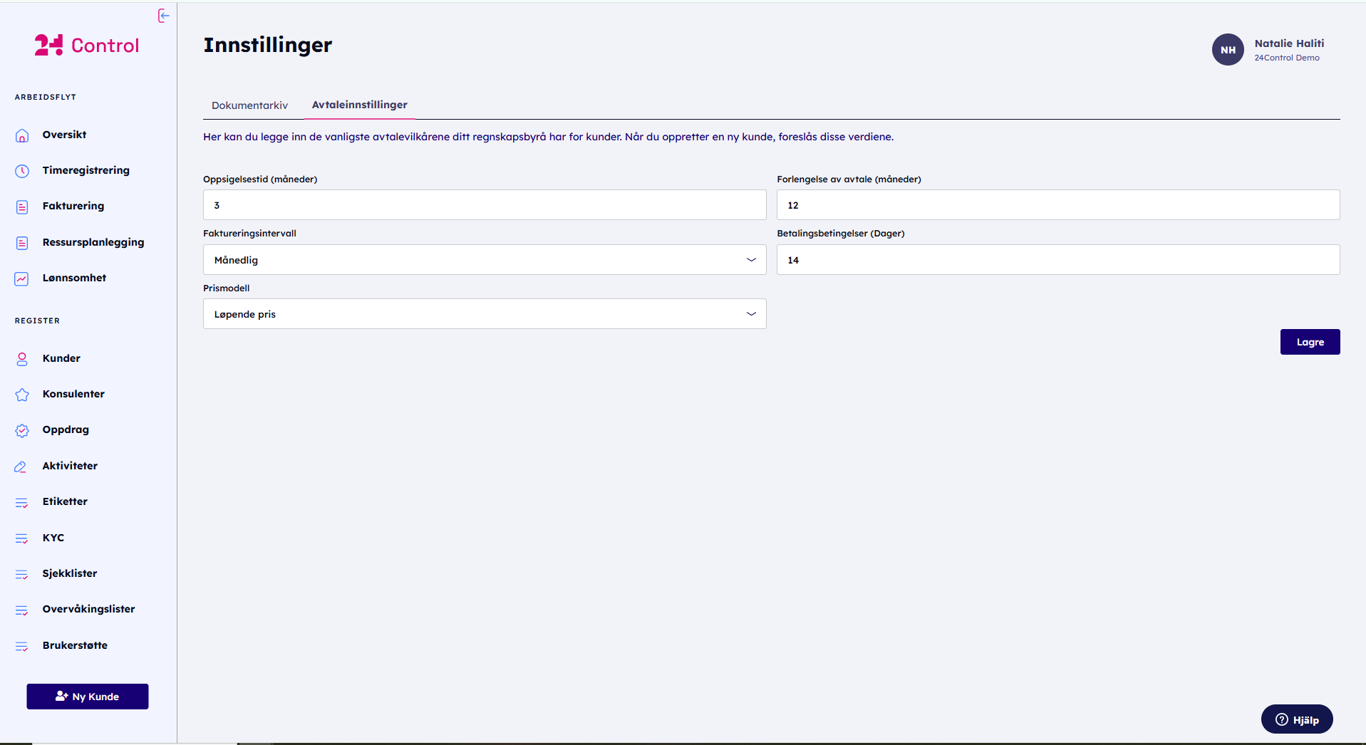Open the KYC page

coord(53,538)
